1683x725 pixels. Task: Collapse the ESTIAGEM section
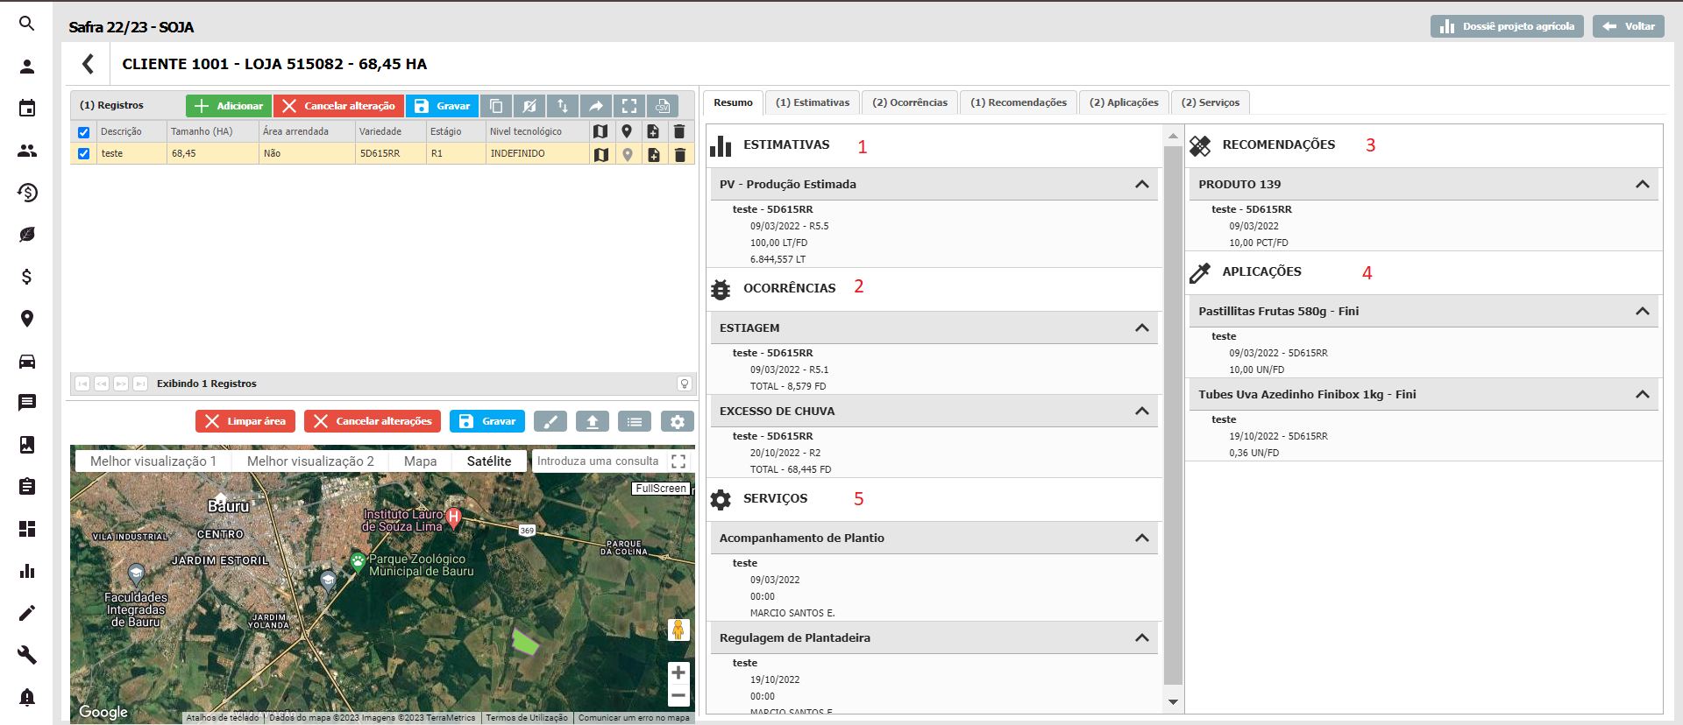point(1142,327)
